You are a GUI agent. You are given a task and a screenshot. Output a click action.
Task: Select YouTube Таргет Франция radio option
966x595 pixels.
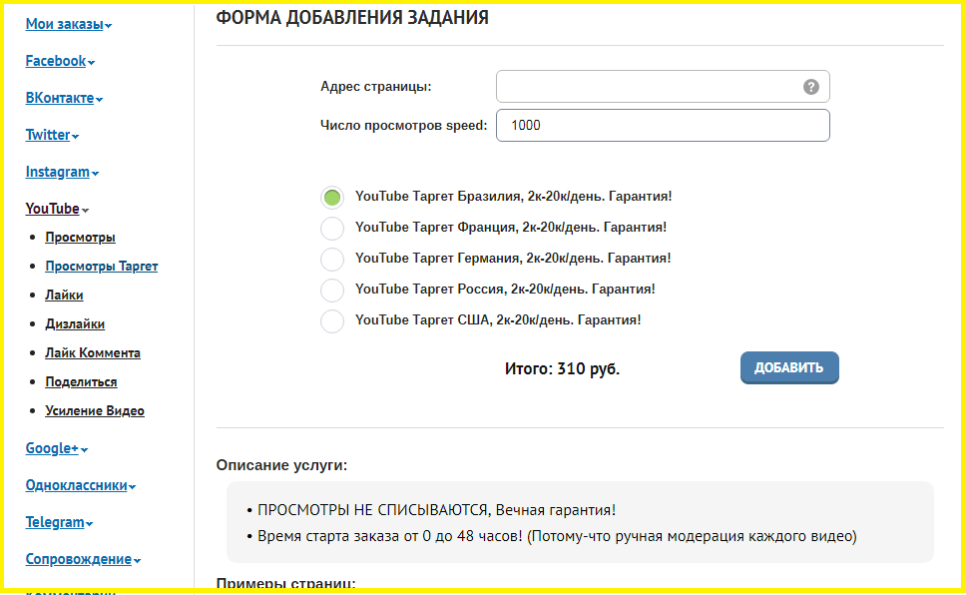332,229
